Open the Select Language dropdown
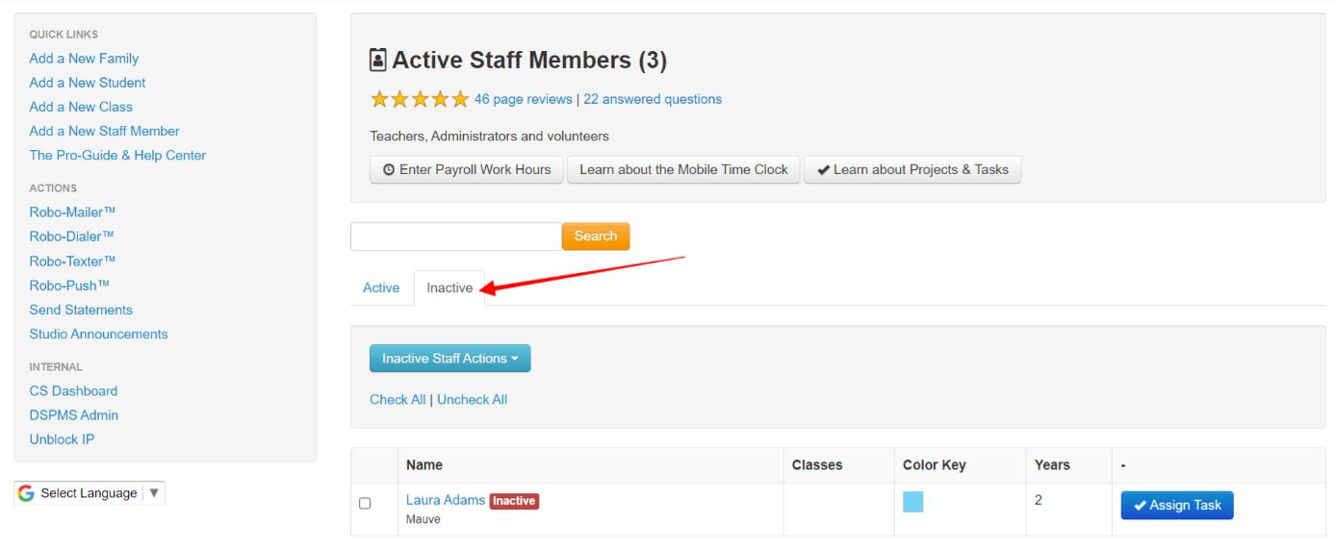Screen dimensions: 1336x548 click(x=90, y=493)
